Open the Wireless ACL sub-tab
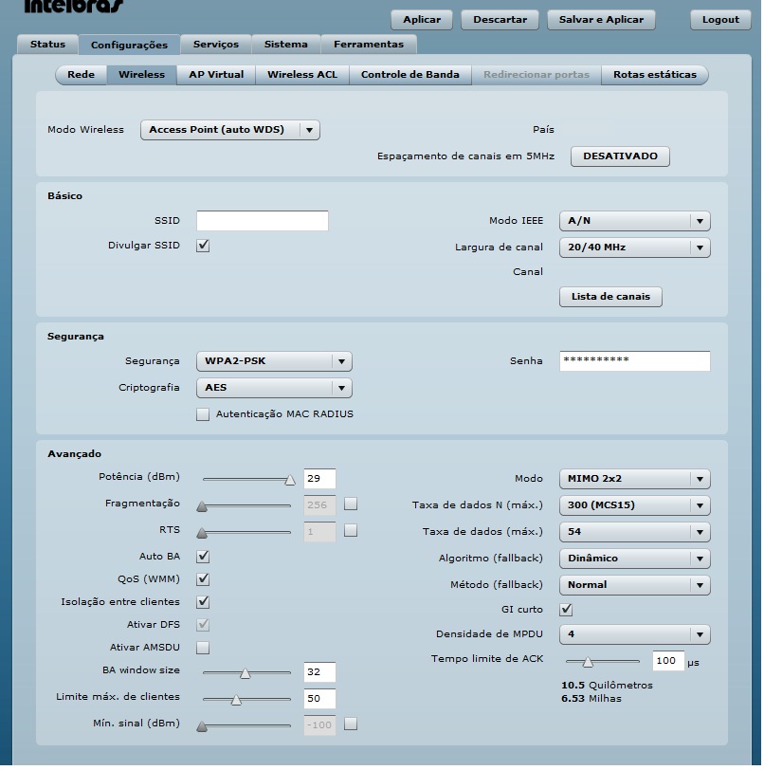The height and width of the screenshot is (770, 764). (302, 75)
